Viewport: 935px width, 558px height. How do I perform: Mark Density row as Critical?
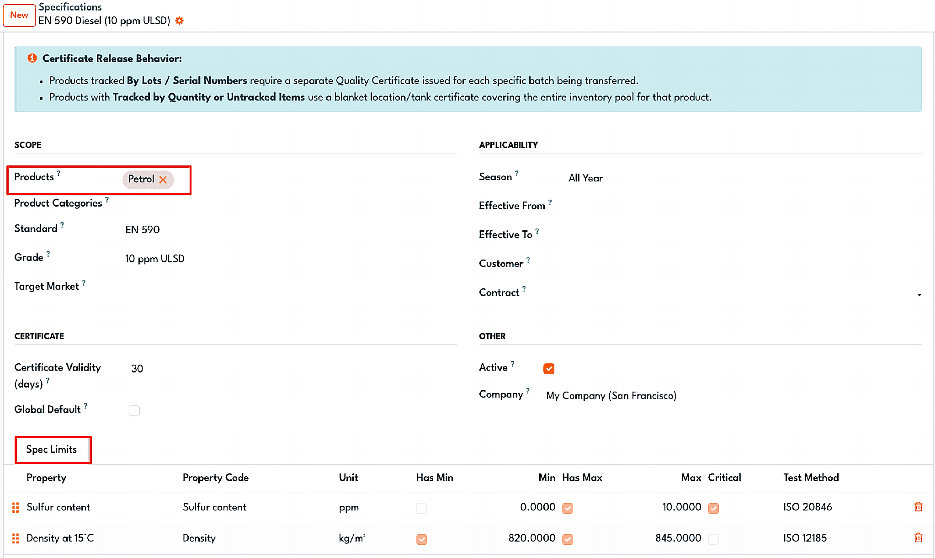click(x=713, y=539)
